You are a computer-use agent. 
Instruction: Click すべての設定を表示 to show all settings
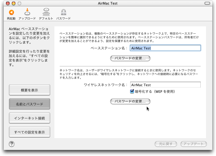tap(30, 132)
